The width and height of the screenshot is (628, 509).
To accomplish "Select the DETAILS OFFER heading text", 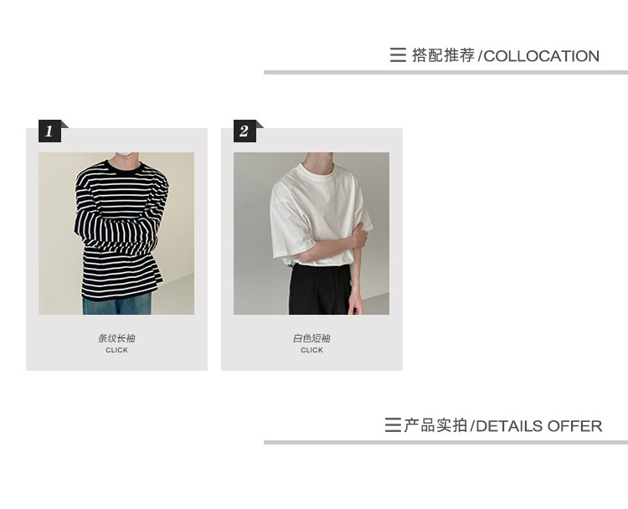I will [x=539, y=426].
